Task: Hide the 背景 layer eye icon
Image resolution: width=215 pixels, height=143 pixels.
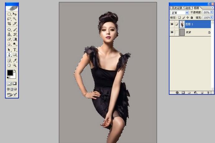Action: pyautogui.click(x=172, y=32)
